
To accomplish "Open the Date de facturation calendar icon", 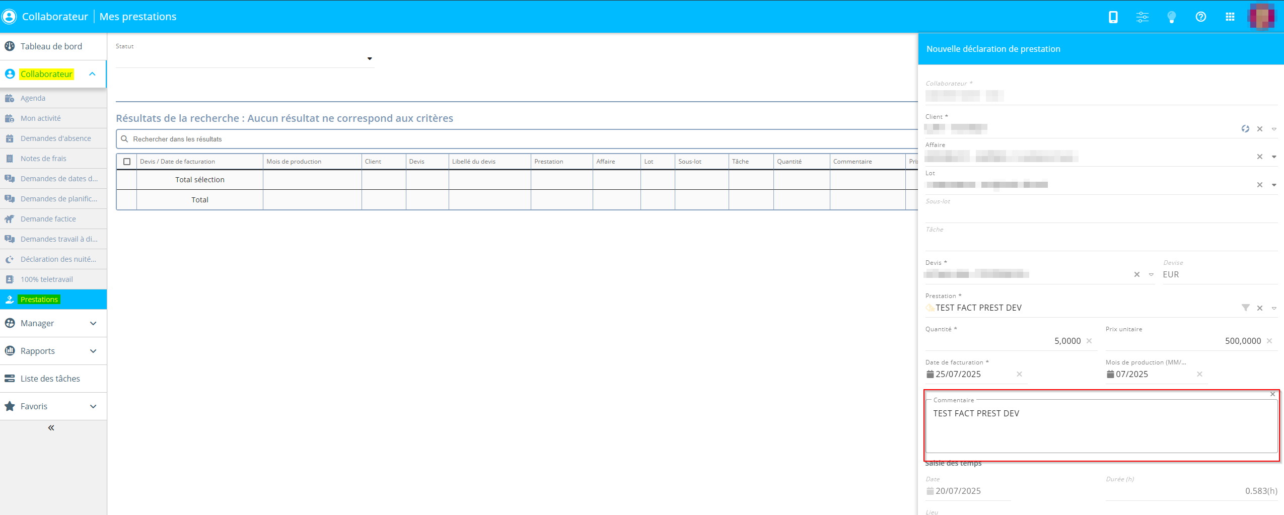I will tap(930, 374).
